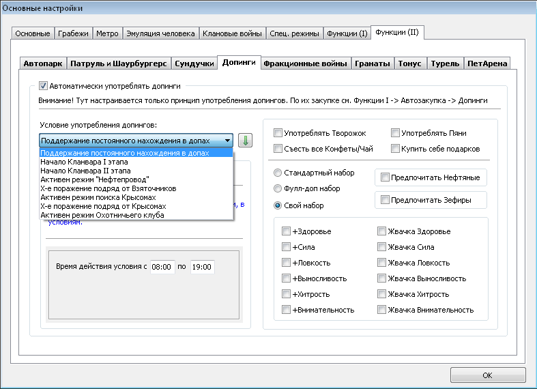The width and height of the screenshot is (537, 389).
Task: Open the "Фракционные войны" sub-tab
Action: [305, 63]
